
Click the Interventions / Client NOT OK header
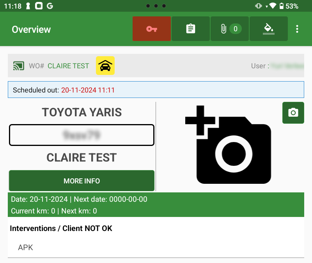click(61, 228)
